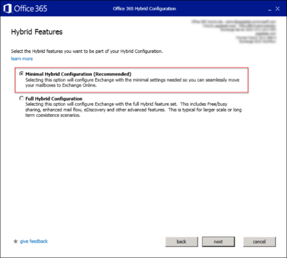Click the Select the Hybrid features instruction text
The width and height of the screenshot is (287, 258).
(87, 51)
